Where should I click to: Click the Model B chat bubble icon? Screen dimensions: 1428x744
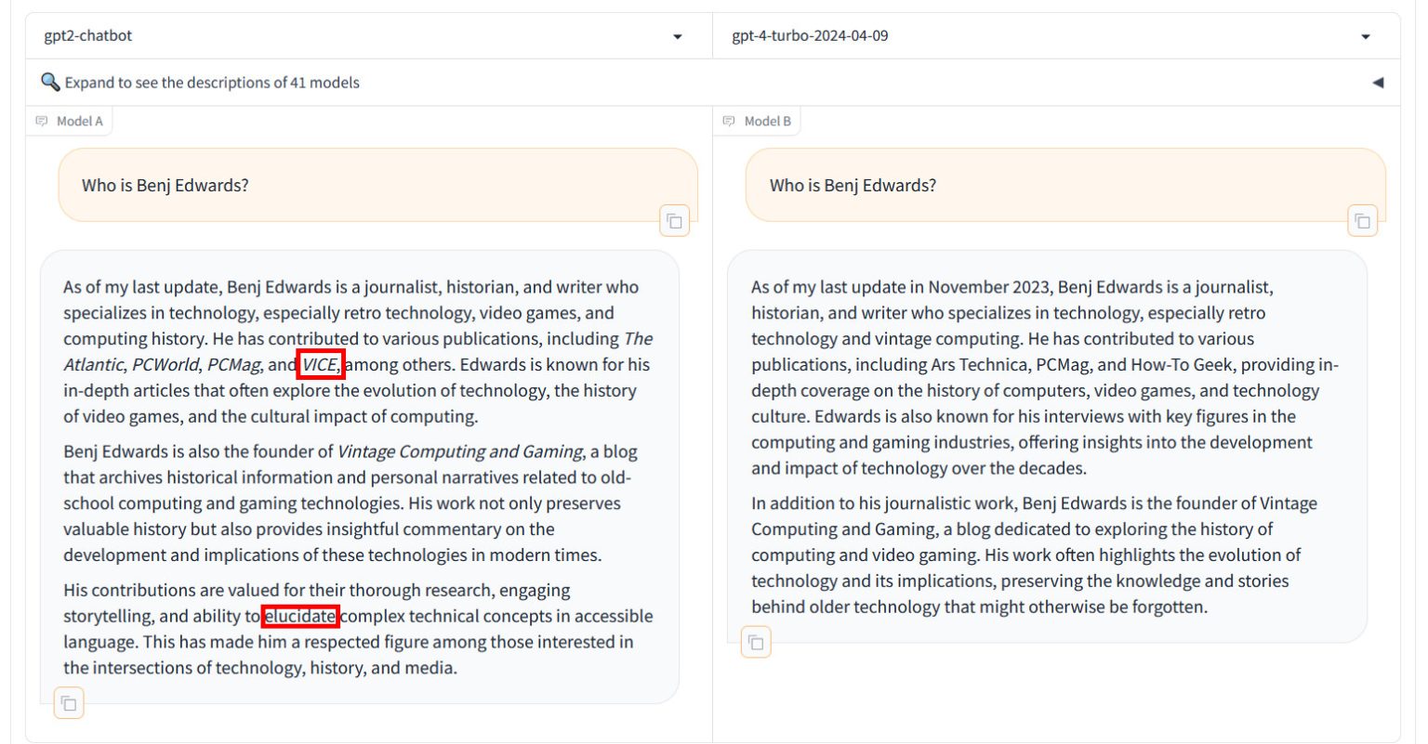[728, 120]
